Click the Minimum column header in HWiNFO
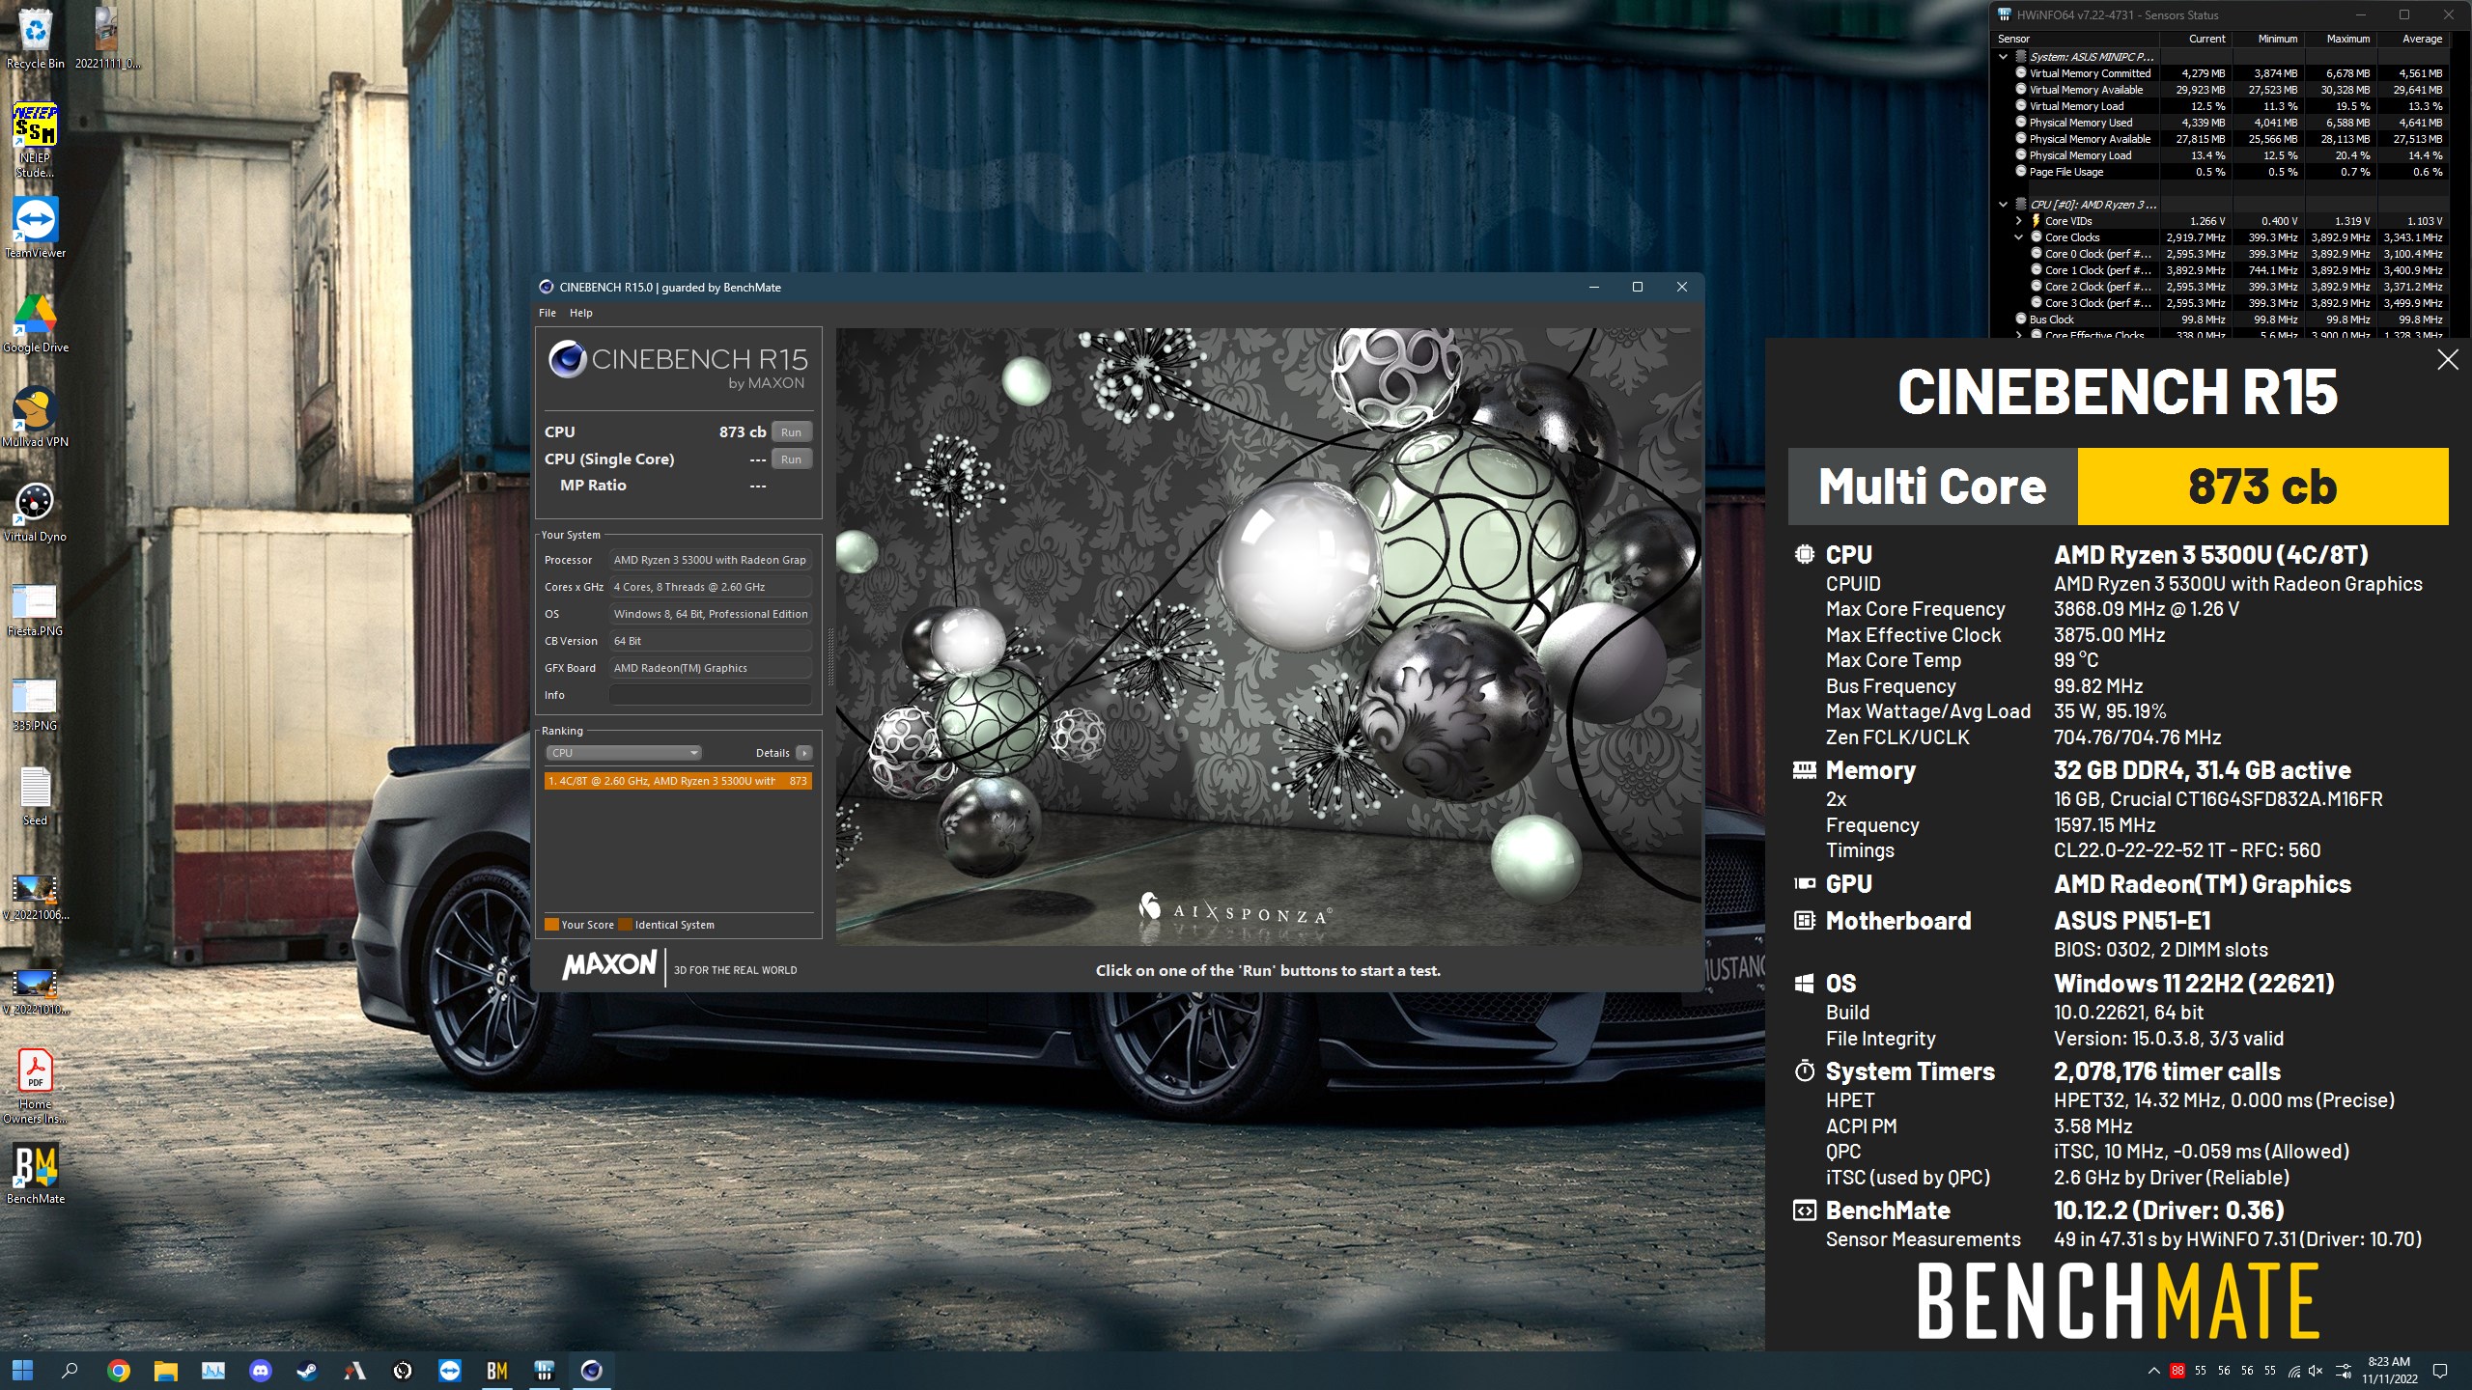This screenshot has width=2472, height=1390. [x=2268, y=39]
